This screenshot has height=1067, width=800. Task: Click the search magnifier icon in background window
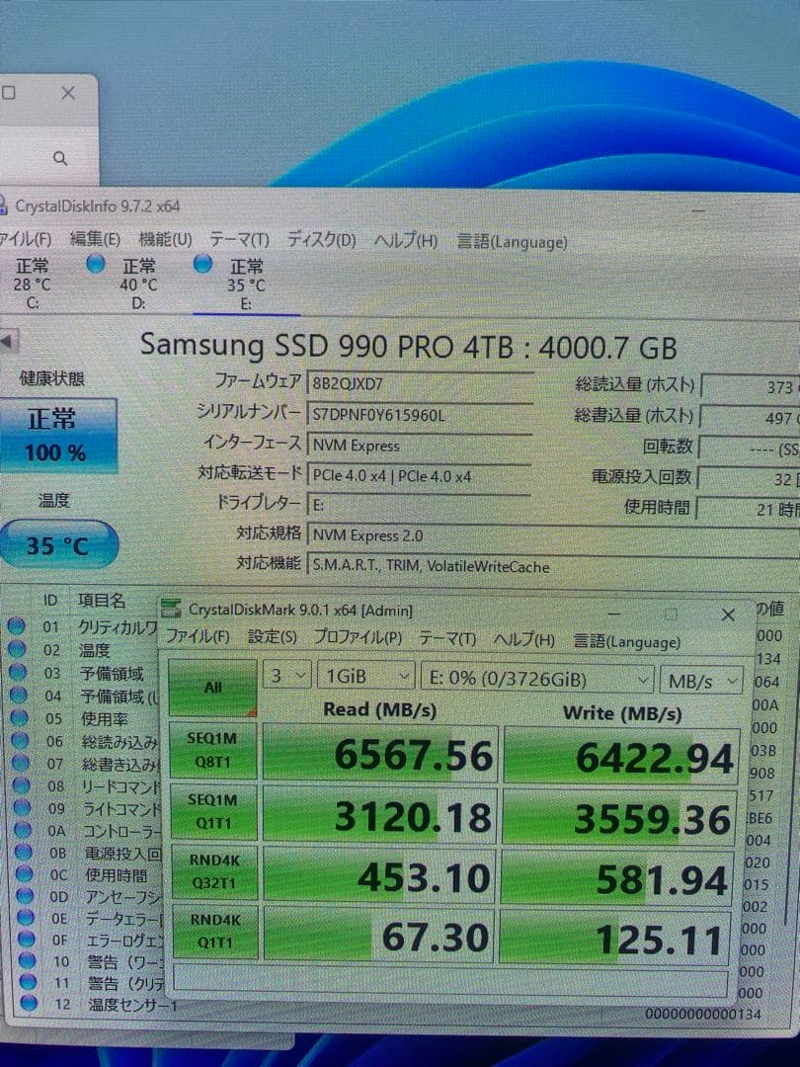point(60,158)
